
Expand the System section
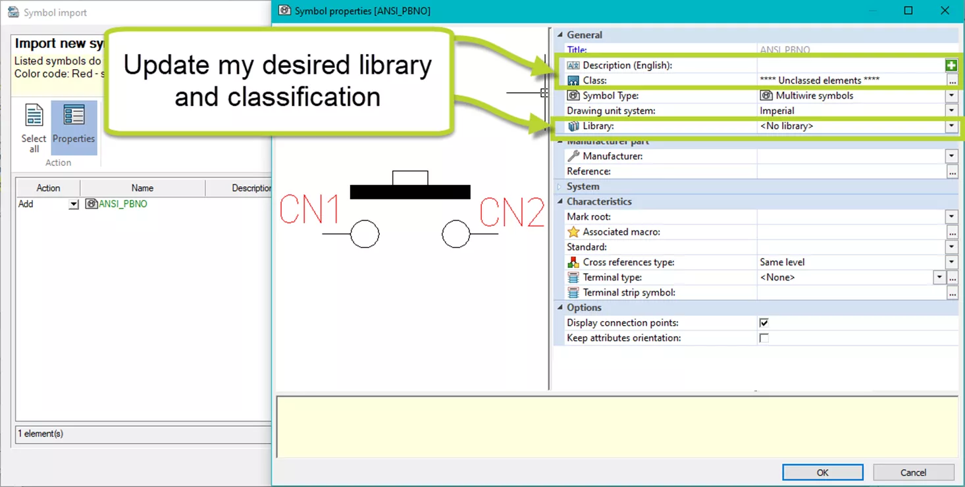tap(560, 186)
